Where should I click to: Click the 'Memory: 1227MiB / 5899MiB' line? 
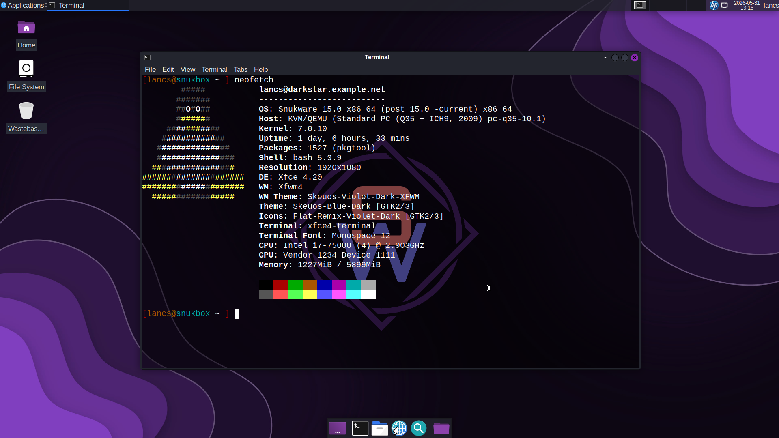320,265
